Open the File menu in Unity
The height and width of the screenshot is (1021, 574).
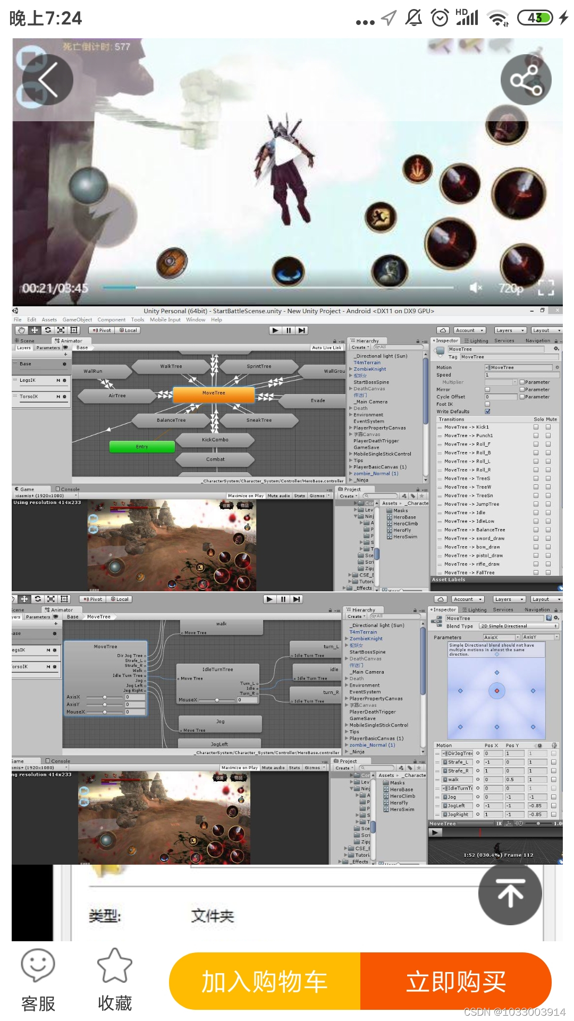(x=18, y=320)
